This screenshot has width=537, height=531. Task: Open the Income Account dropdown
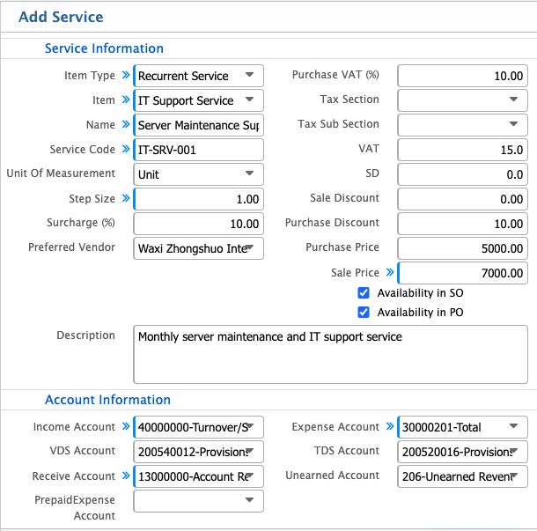(x=199, y=427)
